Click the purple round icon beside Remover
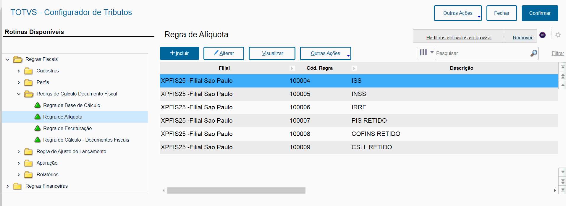Screen dimensions: 566x206 pos(542,35)
